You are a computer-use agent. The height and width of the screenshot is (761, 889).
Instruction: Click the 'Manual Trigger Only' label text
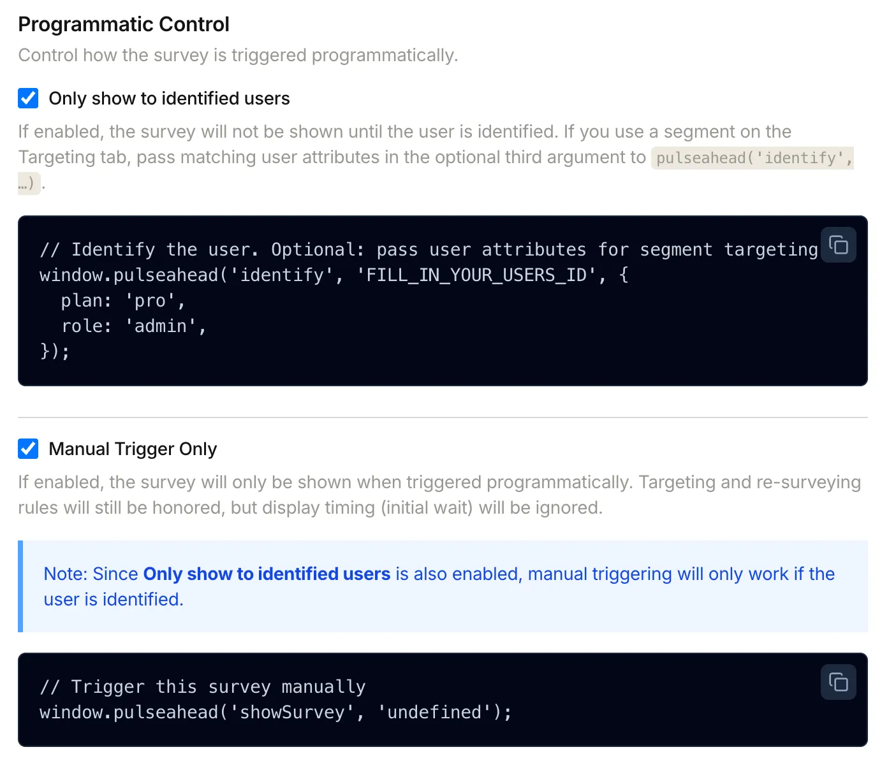coord(133,449)
